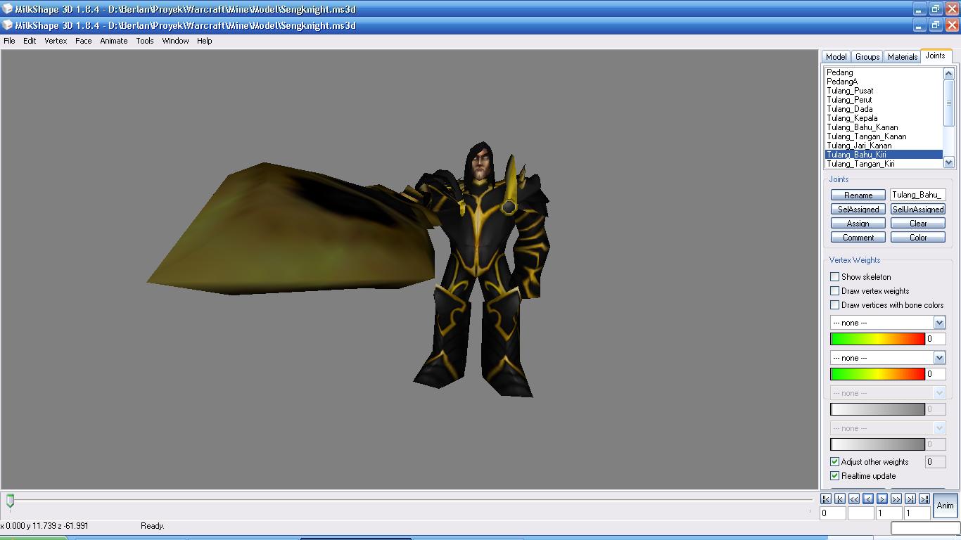Screen dimensions: 961x540
Task: Click the joint list scrollbar thumb
Action: coord(948,103)
